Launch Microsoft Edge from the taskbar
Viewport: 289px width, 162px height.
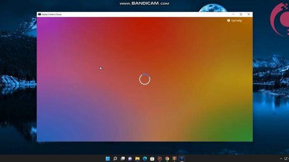tap(145, 158)
